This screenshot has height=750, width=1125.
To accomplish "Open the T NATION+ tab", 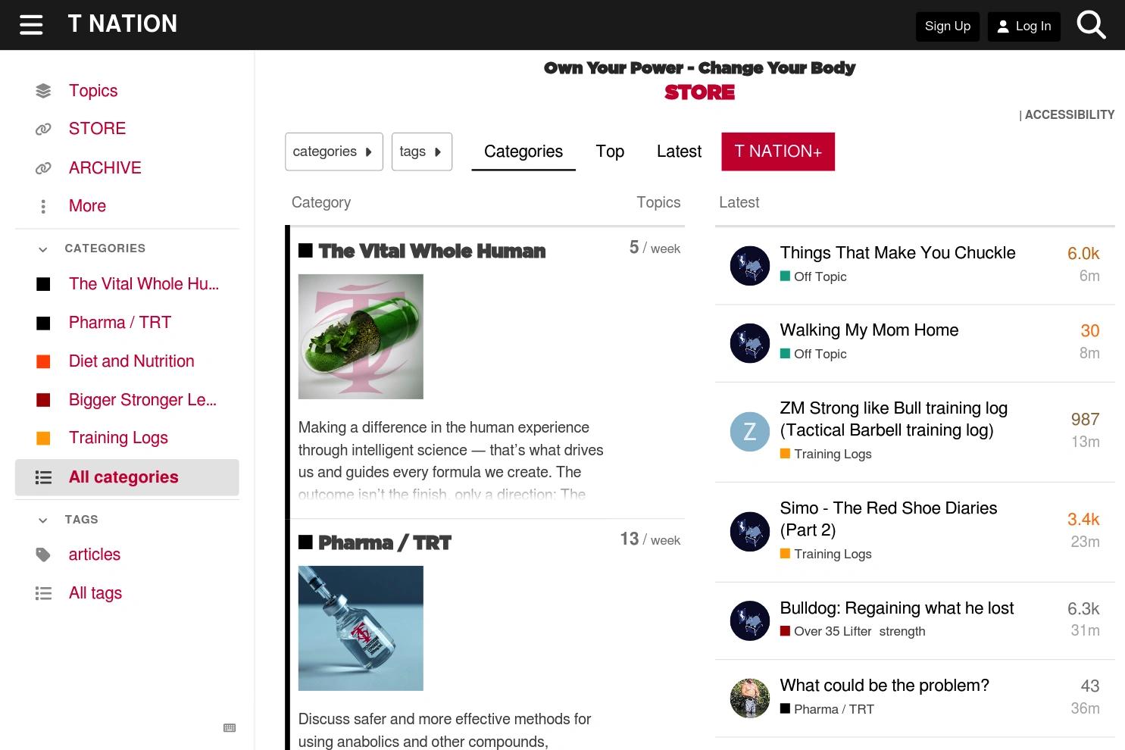I will coord(778,152).
